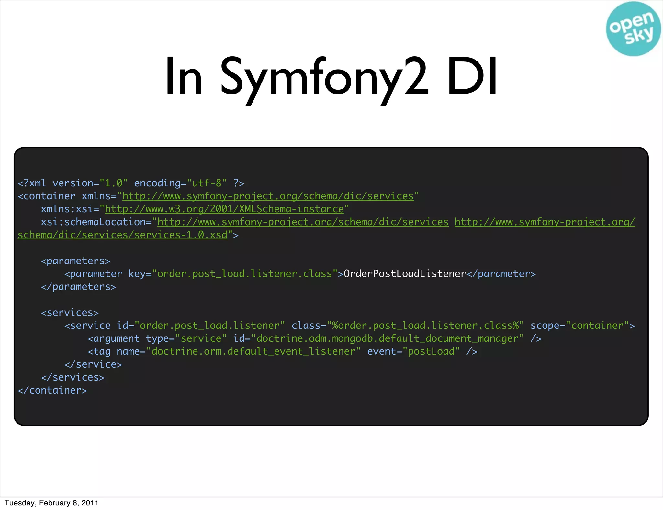Open first schemaLocation symfony services link

coord(303,222)
